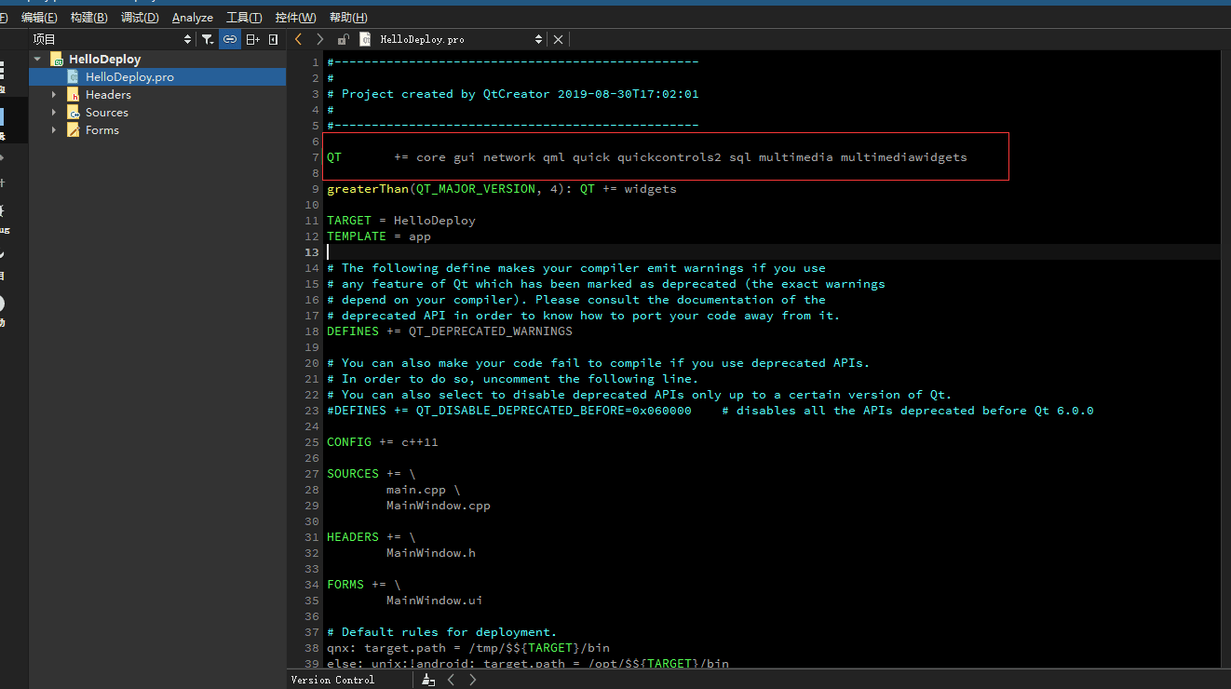
Task: Select HelloDeploy root project in tree
Action: (104, 59)
